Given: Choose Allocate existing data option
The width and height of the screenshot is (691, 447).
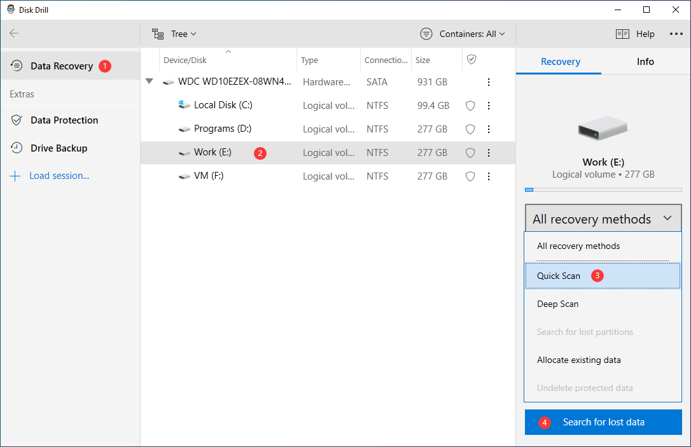Looking at the screenshot, I should pyautogui.click(x=603, y=360).
